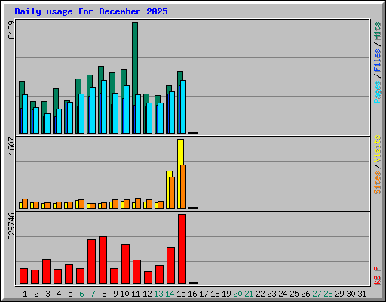Click green weekend day label 27

317,294
